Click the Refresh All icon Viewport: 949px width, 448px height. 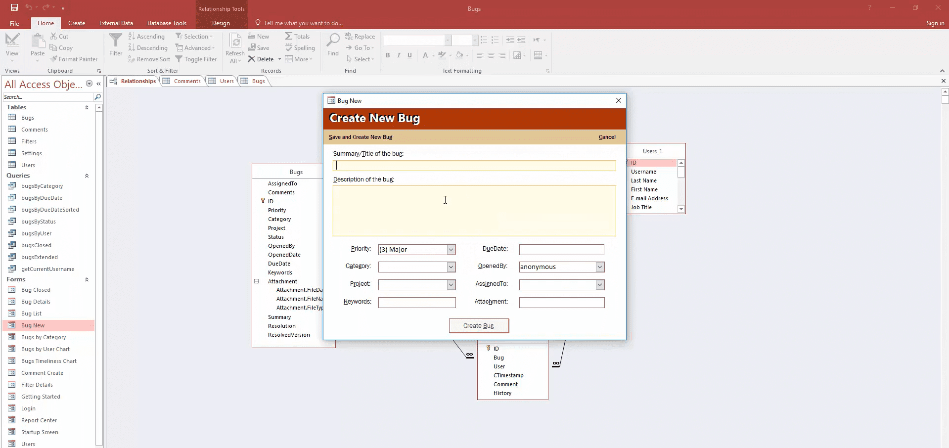point(235,42)
